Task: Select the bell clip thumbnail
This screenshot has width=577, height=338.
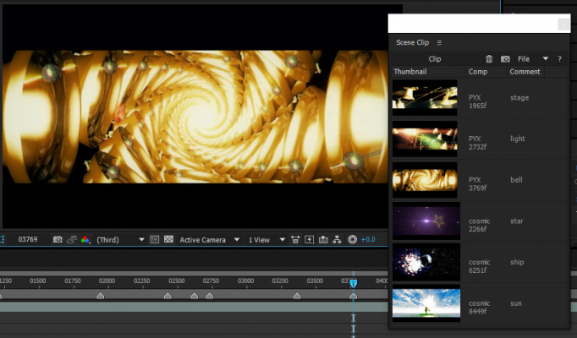Action: [x=425, y=180]
